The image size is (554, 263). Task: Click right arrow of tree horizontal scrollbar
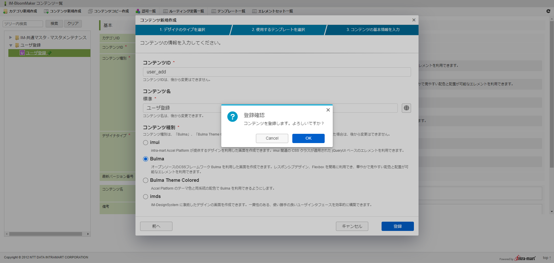[88, 234]
